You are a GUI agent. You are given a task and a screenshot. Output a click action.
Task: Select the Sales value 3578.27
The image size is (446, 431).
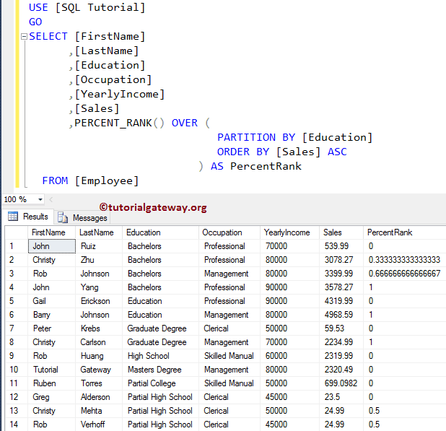(341, 287)
